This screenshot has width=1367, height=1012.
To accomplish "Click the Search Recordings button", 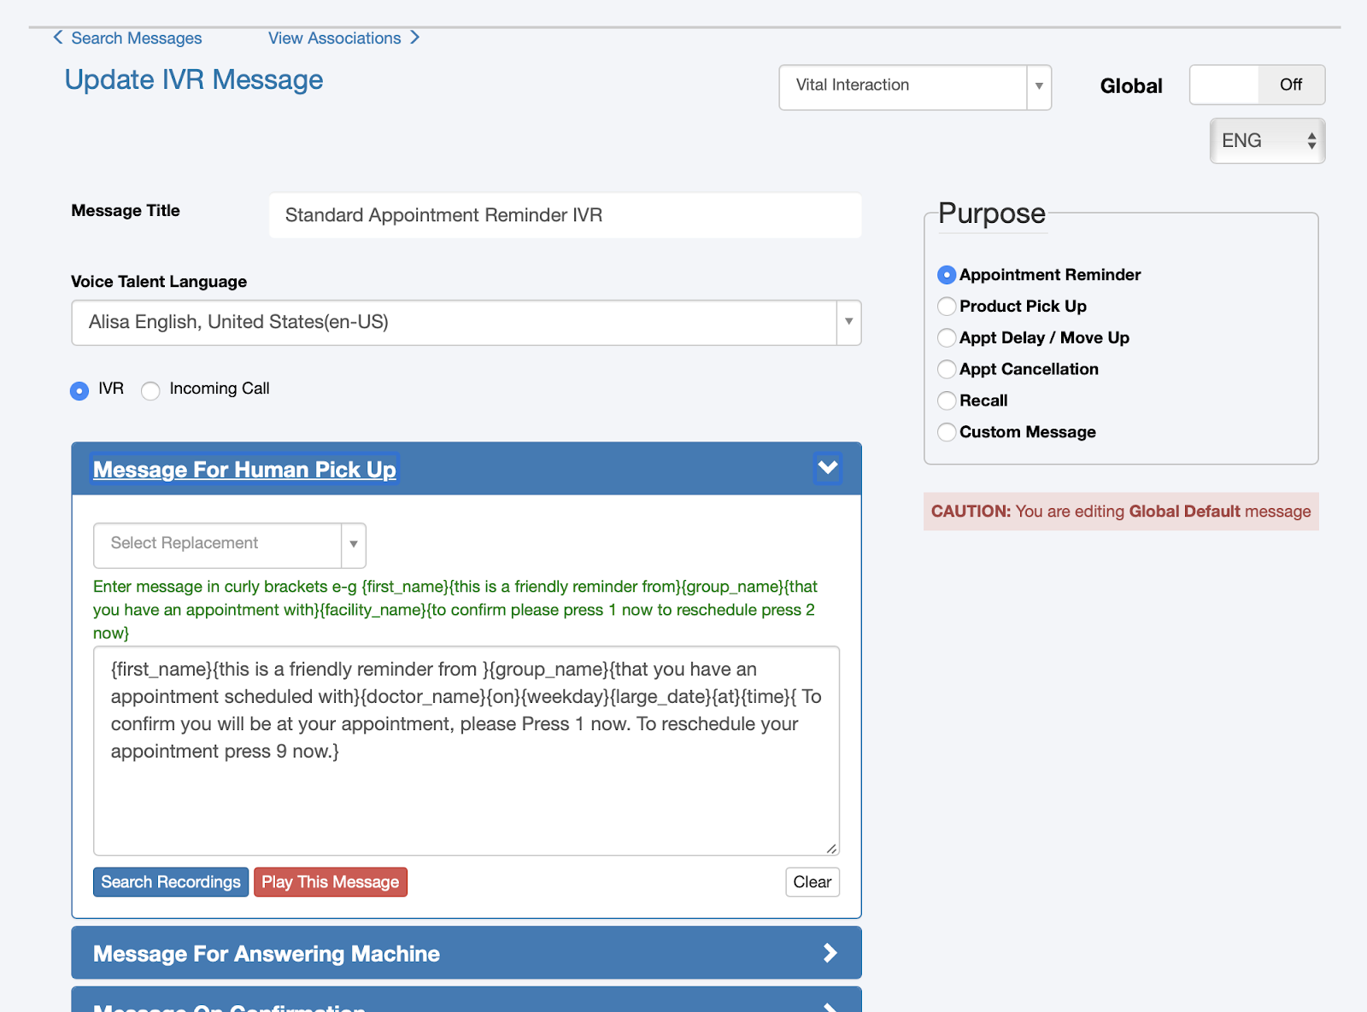I will click(x=171, y=882).
